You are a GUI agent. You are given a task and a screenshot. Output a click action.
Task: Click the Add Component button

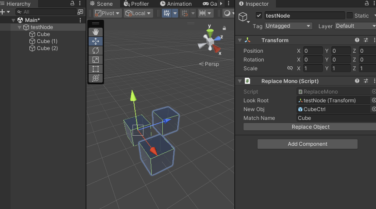308,144
